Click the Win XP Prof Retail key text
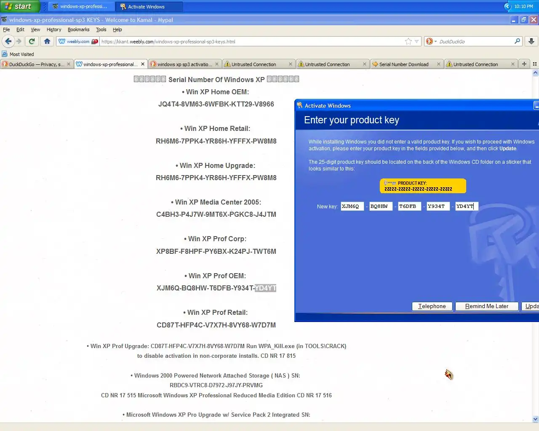Viewport: 539px width, 431px height. [x=216, y=325]
